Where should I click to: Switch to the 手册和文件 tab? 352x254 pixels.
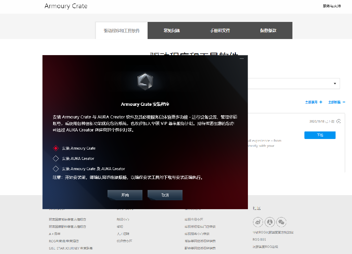(220, 30)
